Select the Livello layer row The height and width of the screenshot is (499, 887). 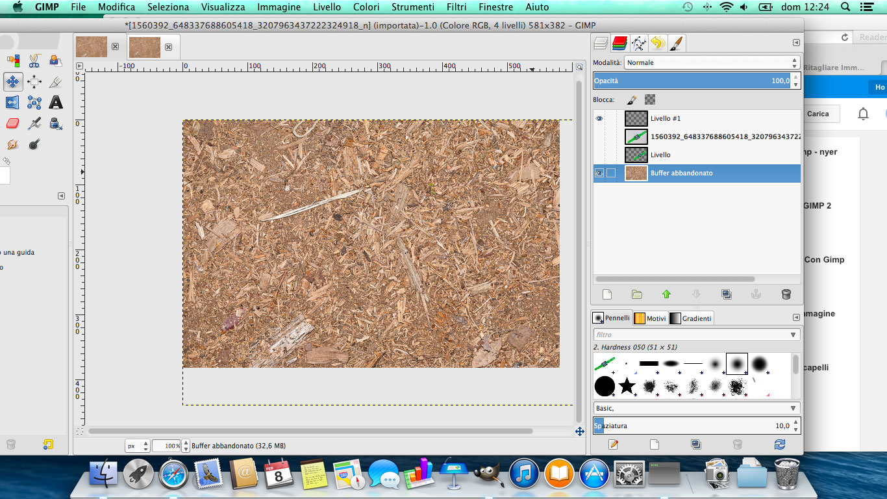(697, 155)
